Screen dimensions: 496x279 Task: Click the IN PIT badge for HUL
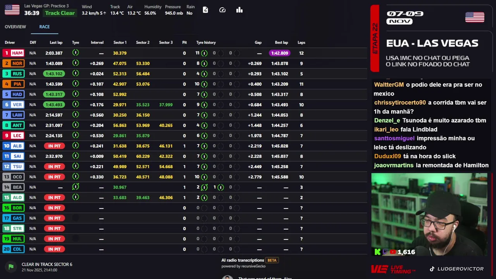coord(54,239)
